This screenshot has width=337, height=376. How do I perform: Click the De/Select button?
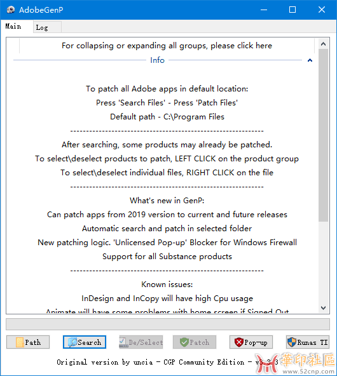pos(141,342)
